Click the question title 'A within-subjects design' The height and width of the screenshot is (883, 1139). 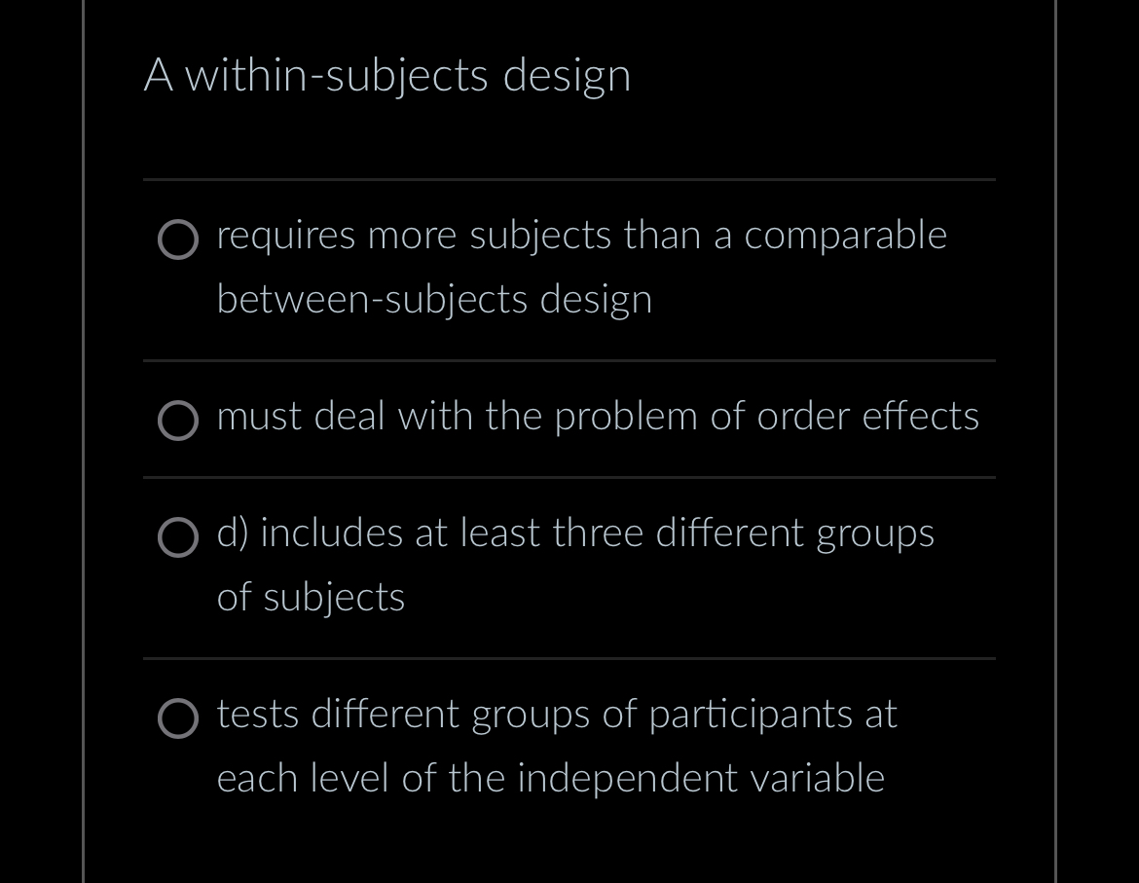[x=388, y=75]
